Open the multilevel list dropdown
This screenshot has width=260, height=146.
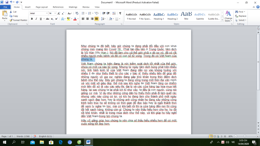click(99, 13)
